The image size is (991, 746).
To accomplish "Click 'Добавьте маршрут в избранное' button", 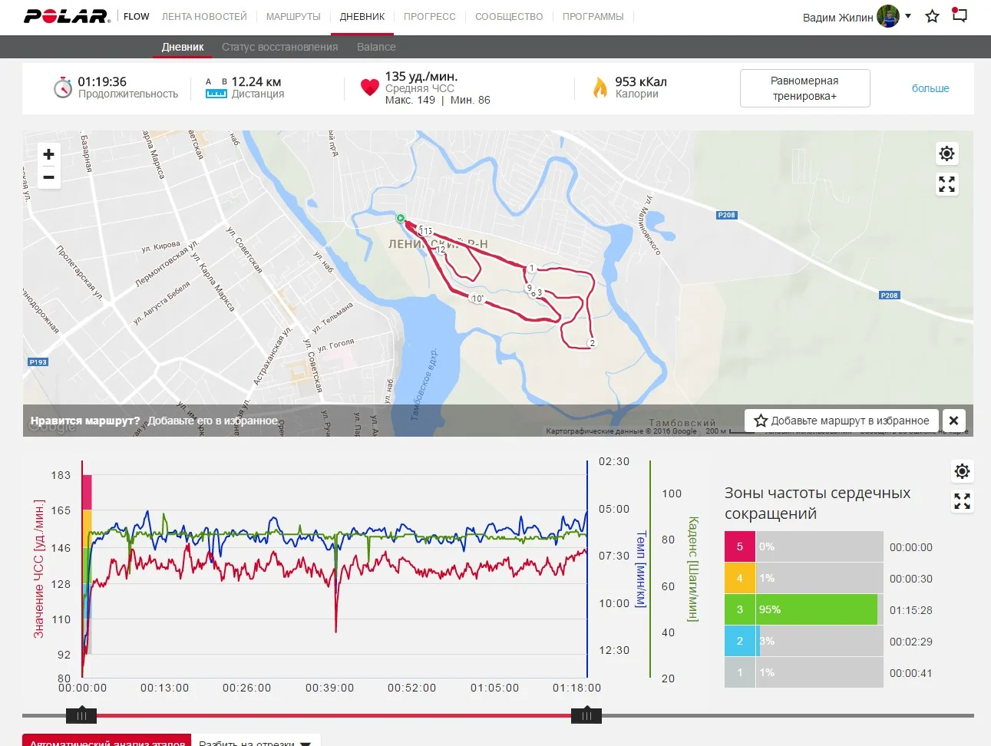I will tap(841, 421).
